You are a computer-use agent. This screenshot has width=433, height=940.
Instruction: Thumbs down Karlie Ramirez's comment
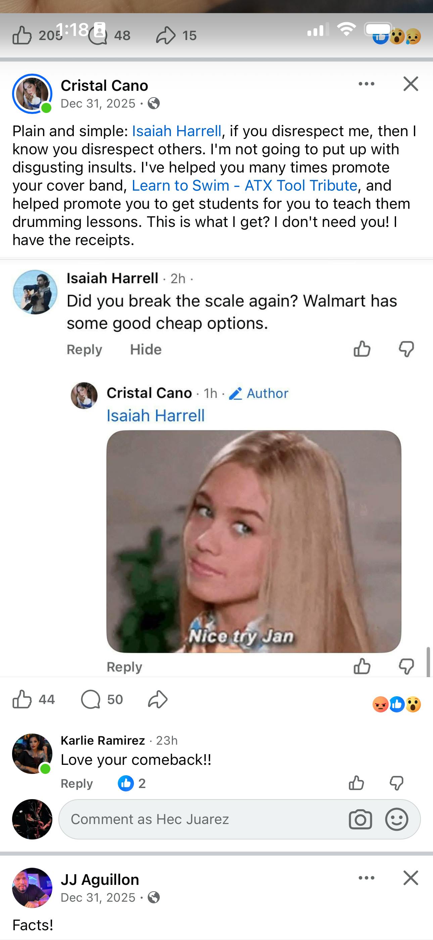(x=396, y=783)
